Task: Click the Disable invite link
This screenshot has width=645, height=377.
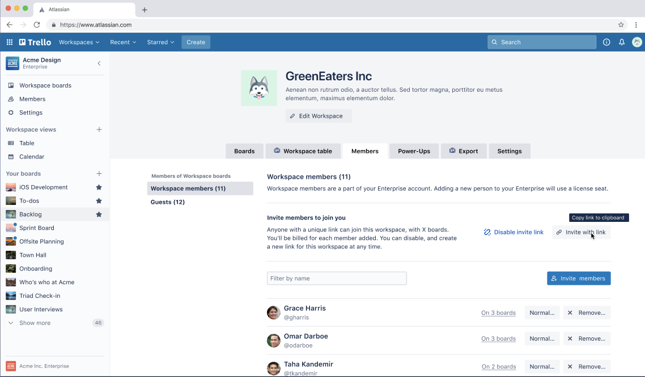Action: (x=514, y=232)
